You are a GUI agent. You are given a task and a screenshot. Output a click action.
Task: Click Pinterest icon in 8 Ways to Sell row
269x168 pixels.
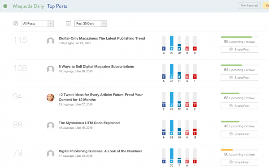tap(187, 77)
